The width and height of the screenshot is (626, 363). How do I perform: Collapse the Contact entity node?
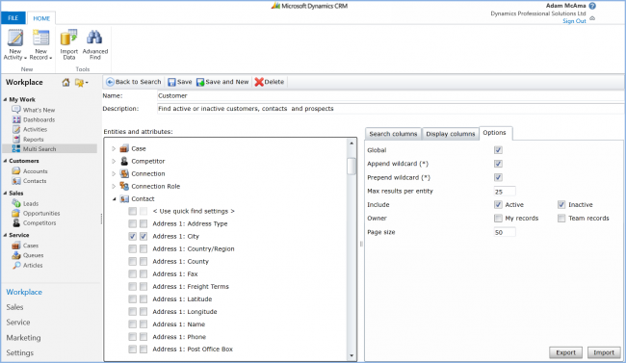(x=115, y=199)
